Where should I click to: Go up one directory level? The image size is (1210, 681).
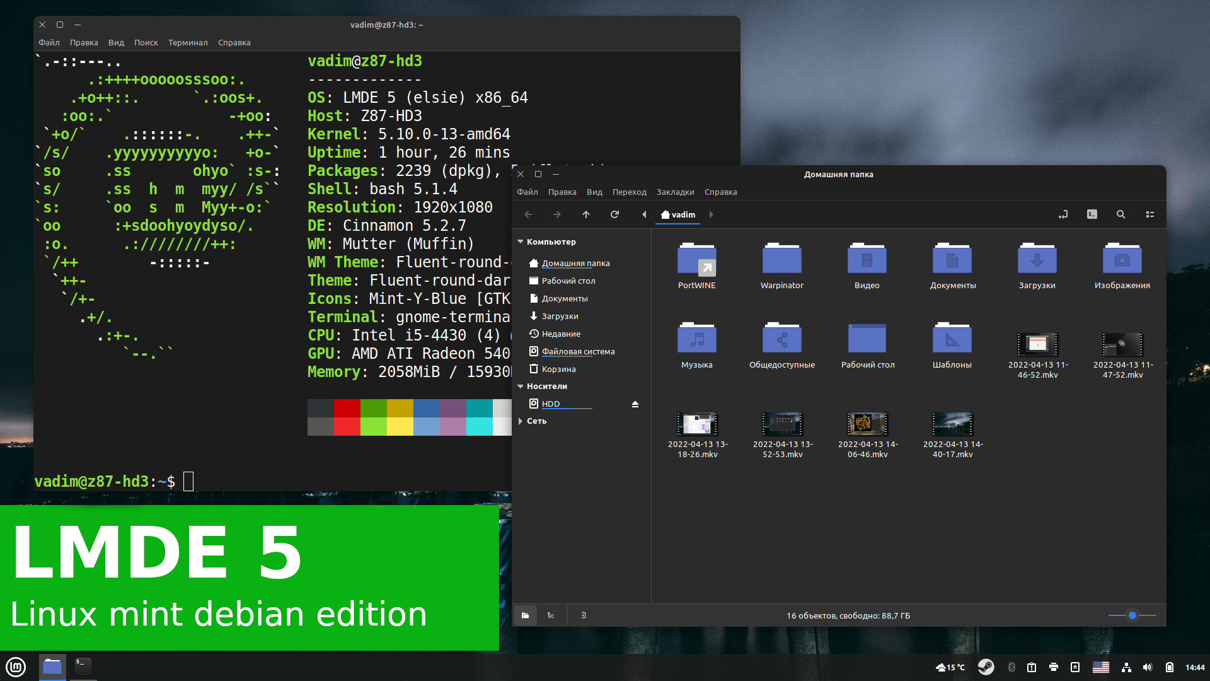[x=585, y=214]
